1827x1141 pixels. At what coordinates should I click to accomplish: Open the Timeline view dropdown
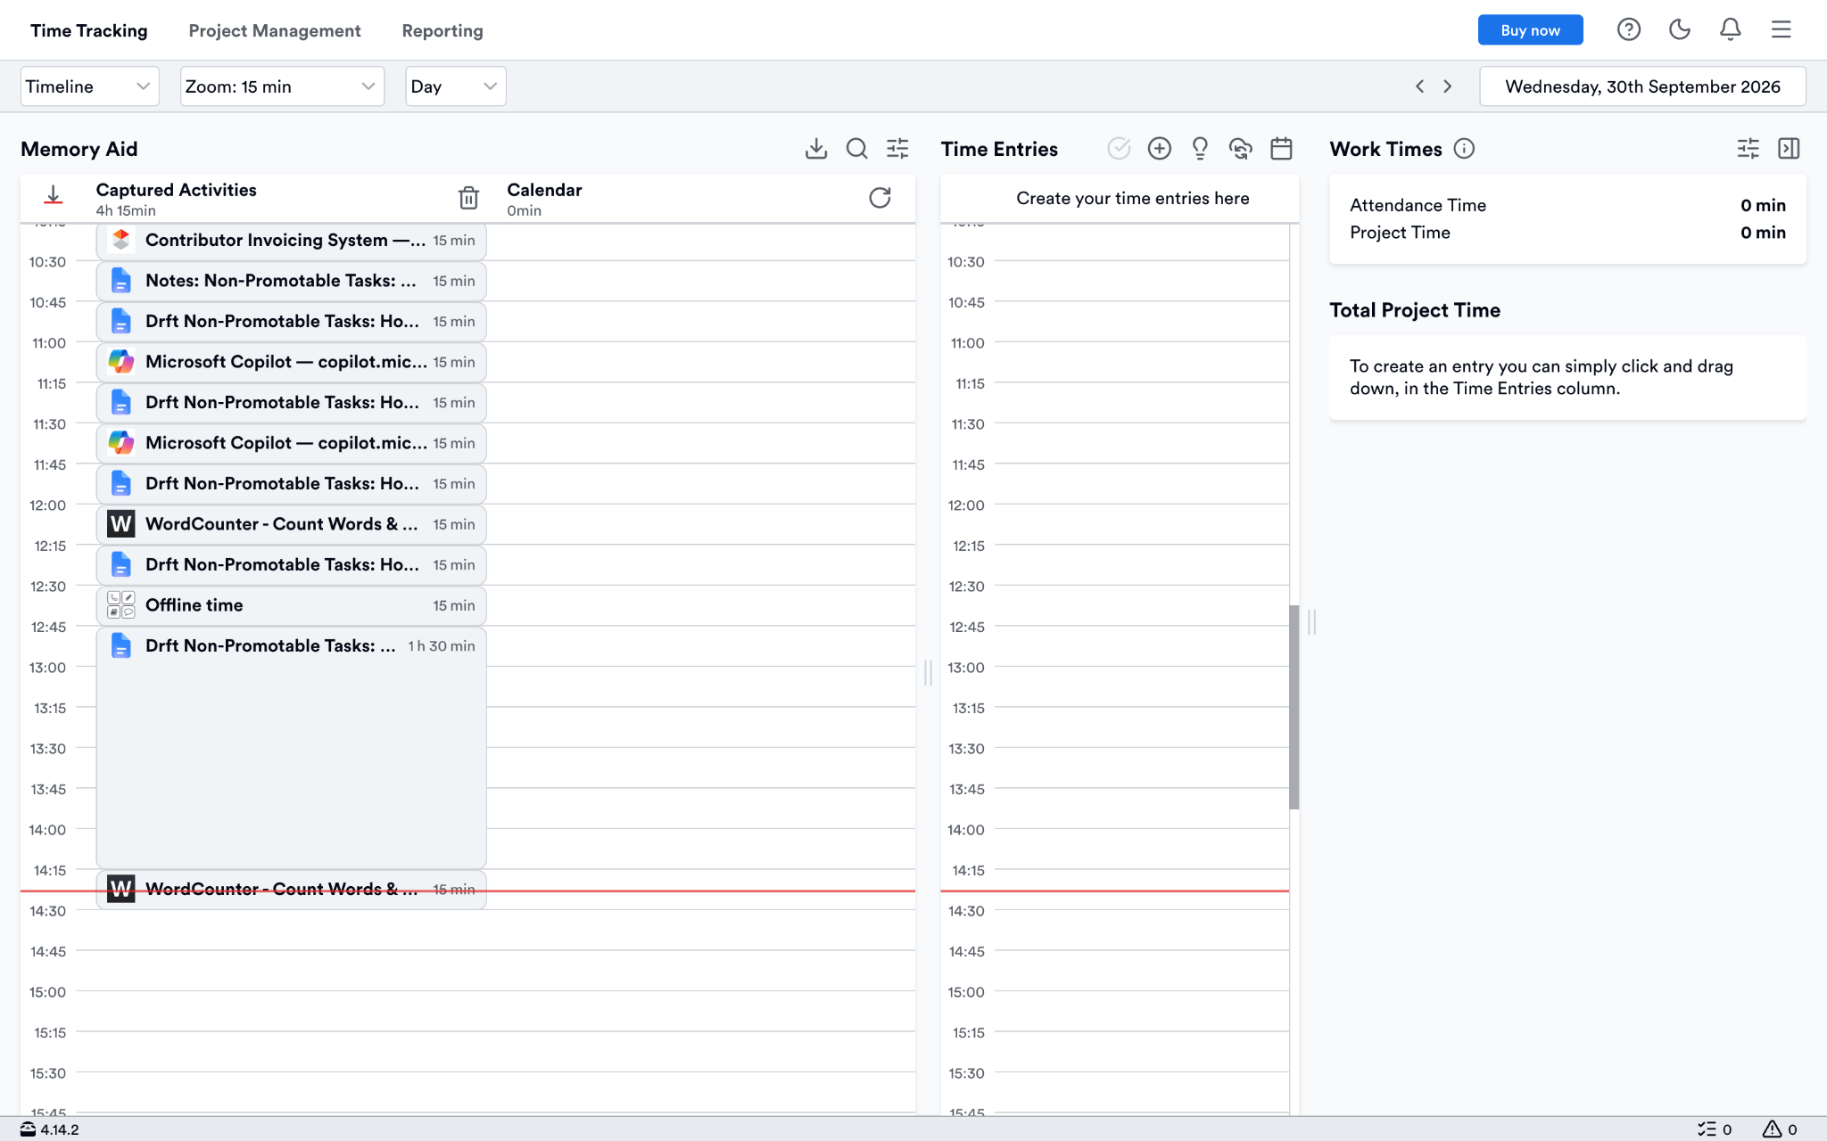89,86
